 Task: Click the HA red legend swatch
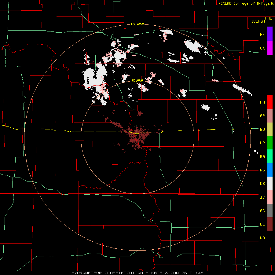tap(270, 102)
